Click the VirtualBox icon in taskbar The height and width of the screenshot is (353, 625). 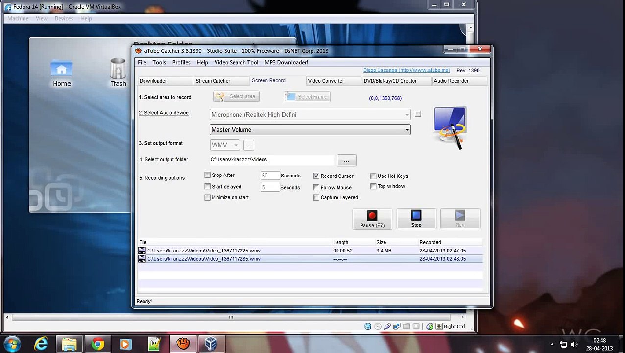tap(211, 344)
